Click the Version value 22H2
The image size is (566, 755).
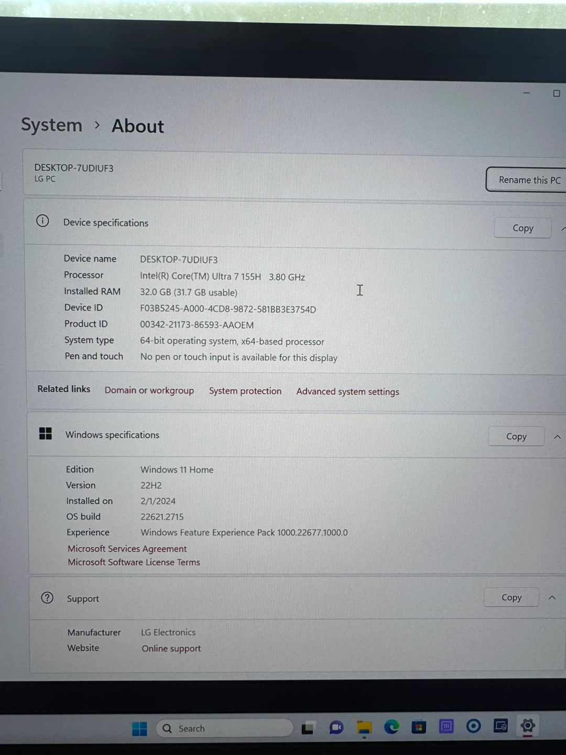(151, 486)
